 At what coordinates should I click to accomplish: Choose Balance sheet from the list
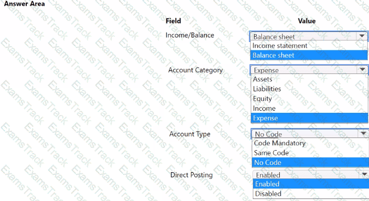pos(309,55)
